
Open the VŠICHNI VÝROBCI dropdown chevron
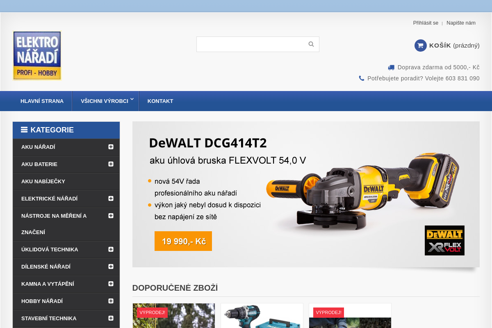(132, 99)
